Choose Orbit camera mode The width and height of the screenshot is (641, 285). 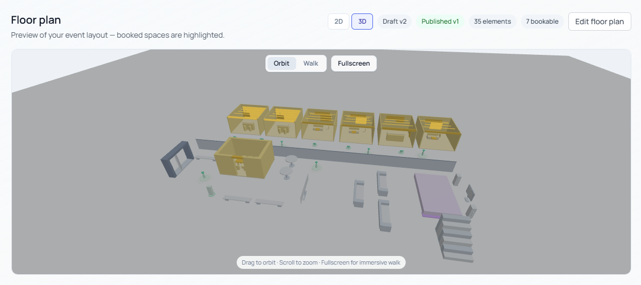tap(281, 63)
